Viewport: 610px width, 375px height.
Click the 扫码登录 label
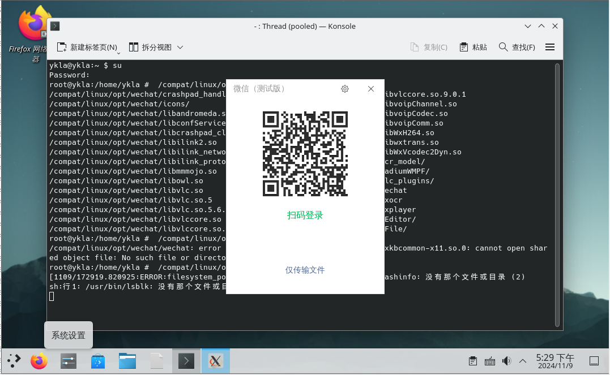click(305, 215)
